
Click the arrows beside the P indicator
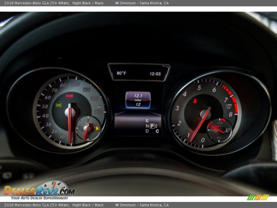coord(156,126)
